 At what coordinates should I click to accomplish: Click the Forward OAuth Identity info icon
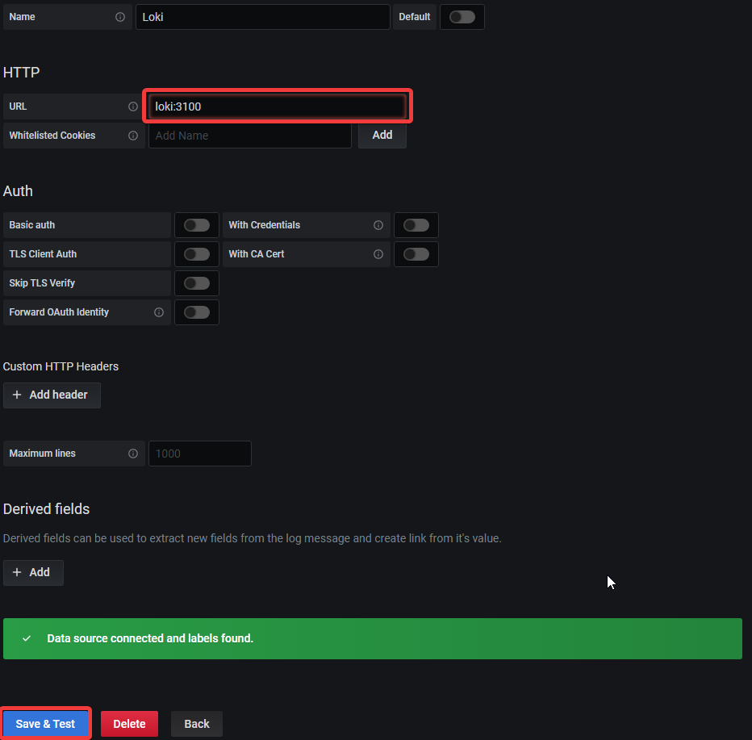point(159,312)
